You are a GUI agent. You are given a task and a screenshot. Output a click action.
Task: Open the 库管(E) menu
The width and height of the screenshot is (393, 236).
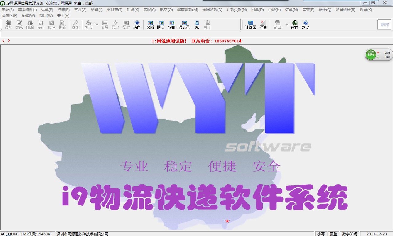(308, 10)
